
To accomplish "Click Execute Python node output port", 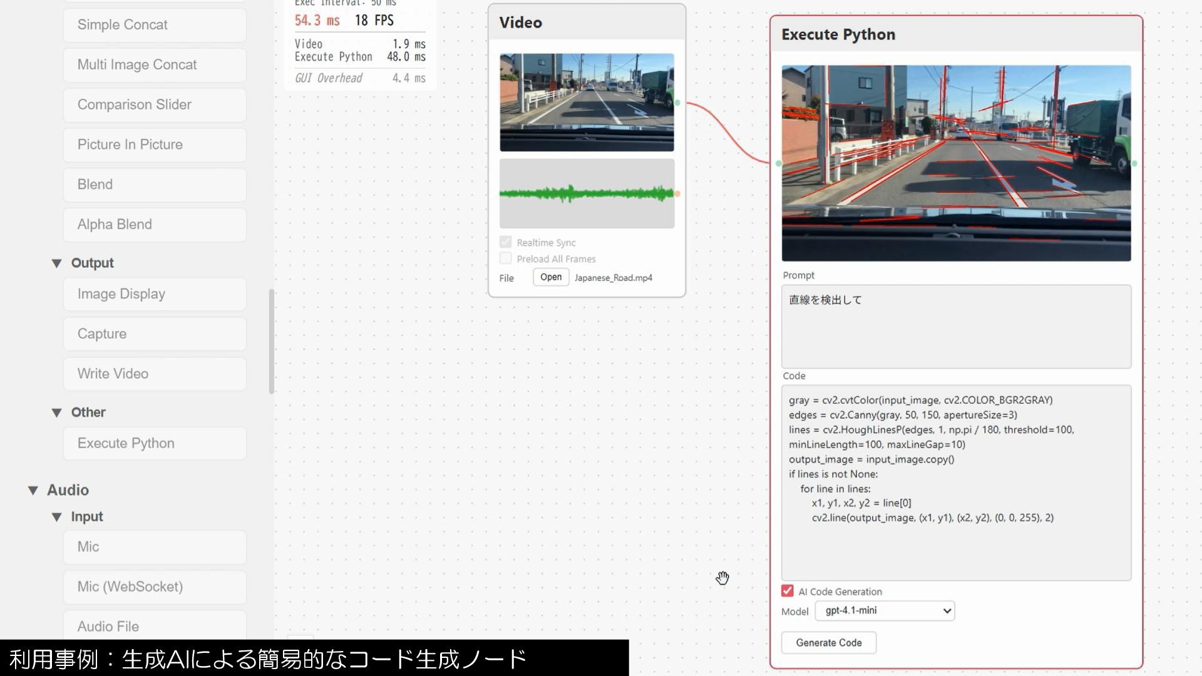I will click(x=1134, y=163).
